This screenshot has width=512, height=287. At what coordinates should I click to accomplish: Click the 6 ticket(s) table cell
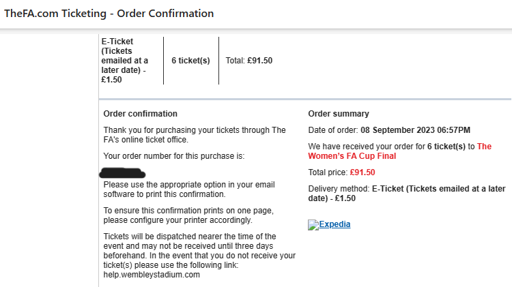click(x=190, y=61)
